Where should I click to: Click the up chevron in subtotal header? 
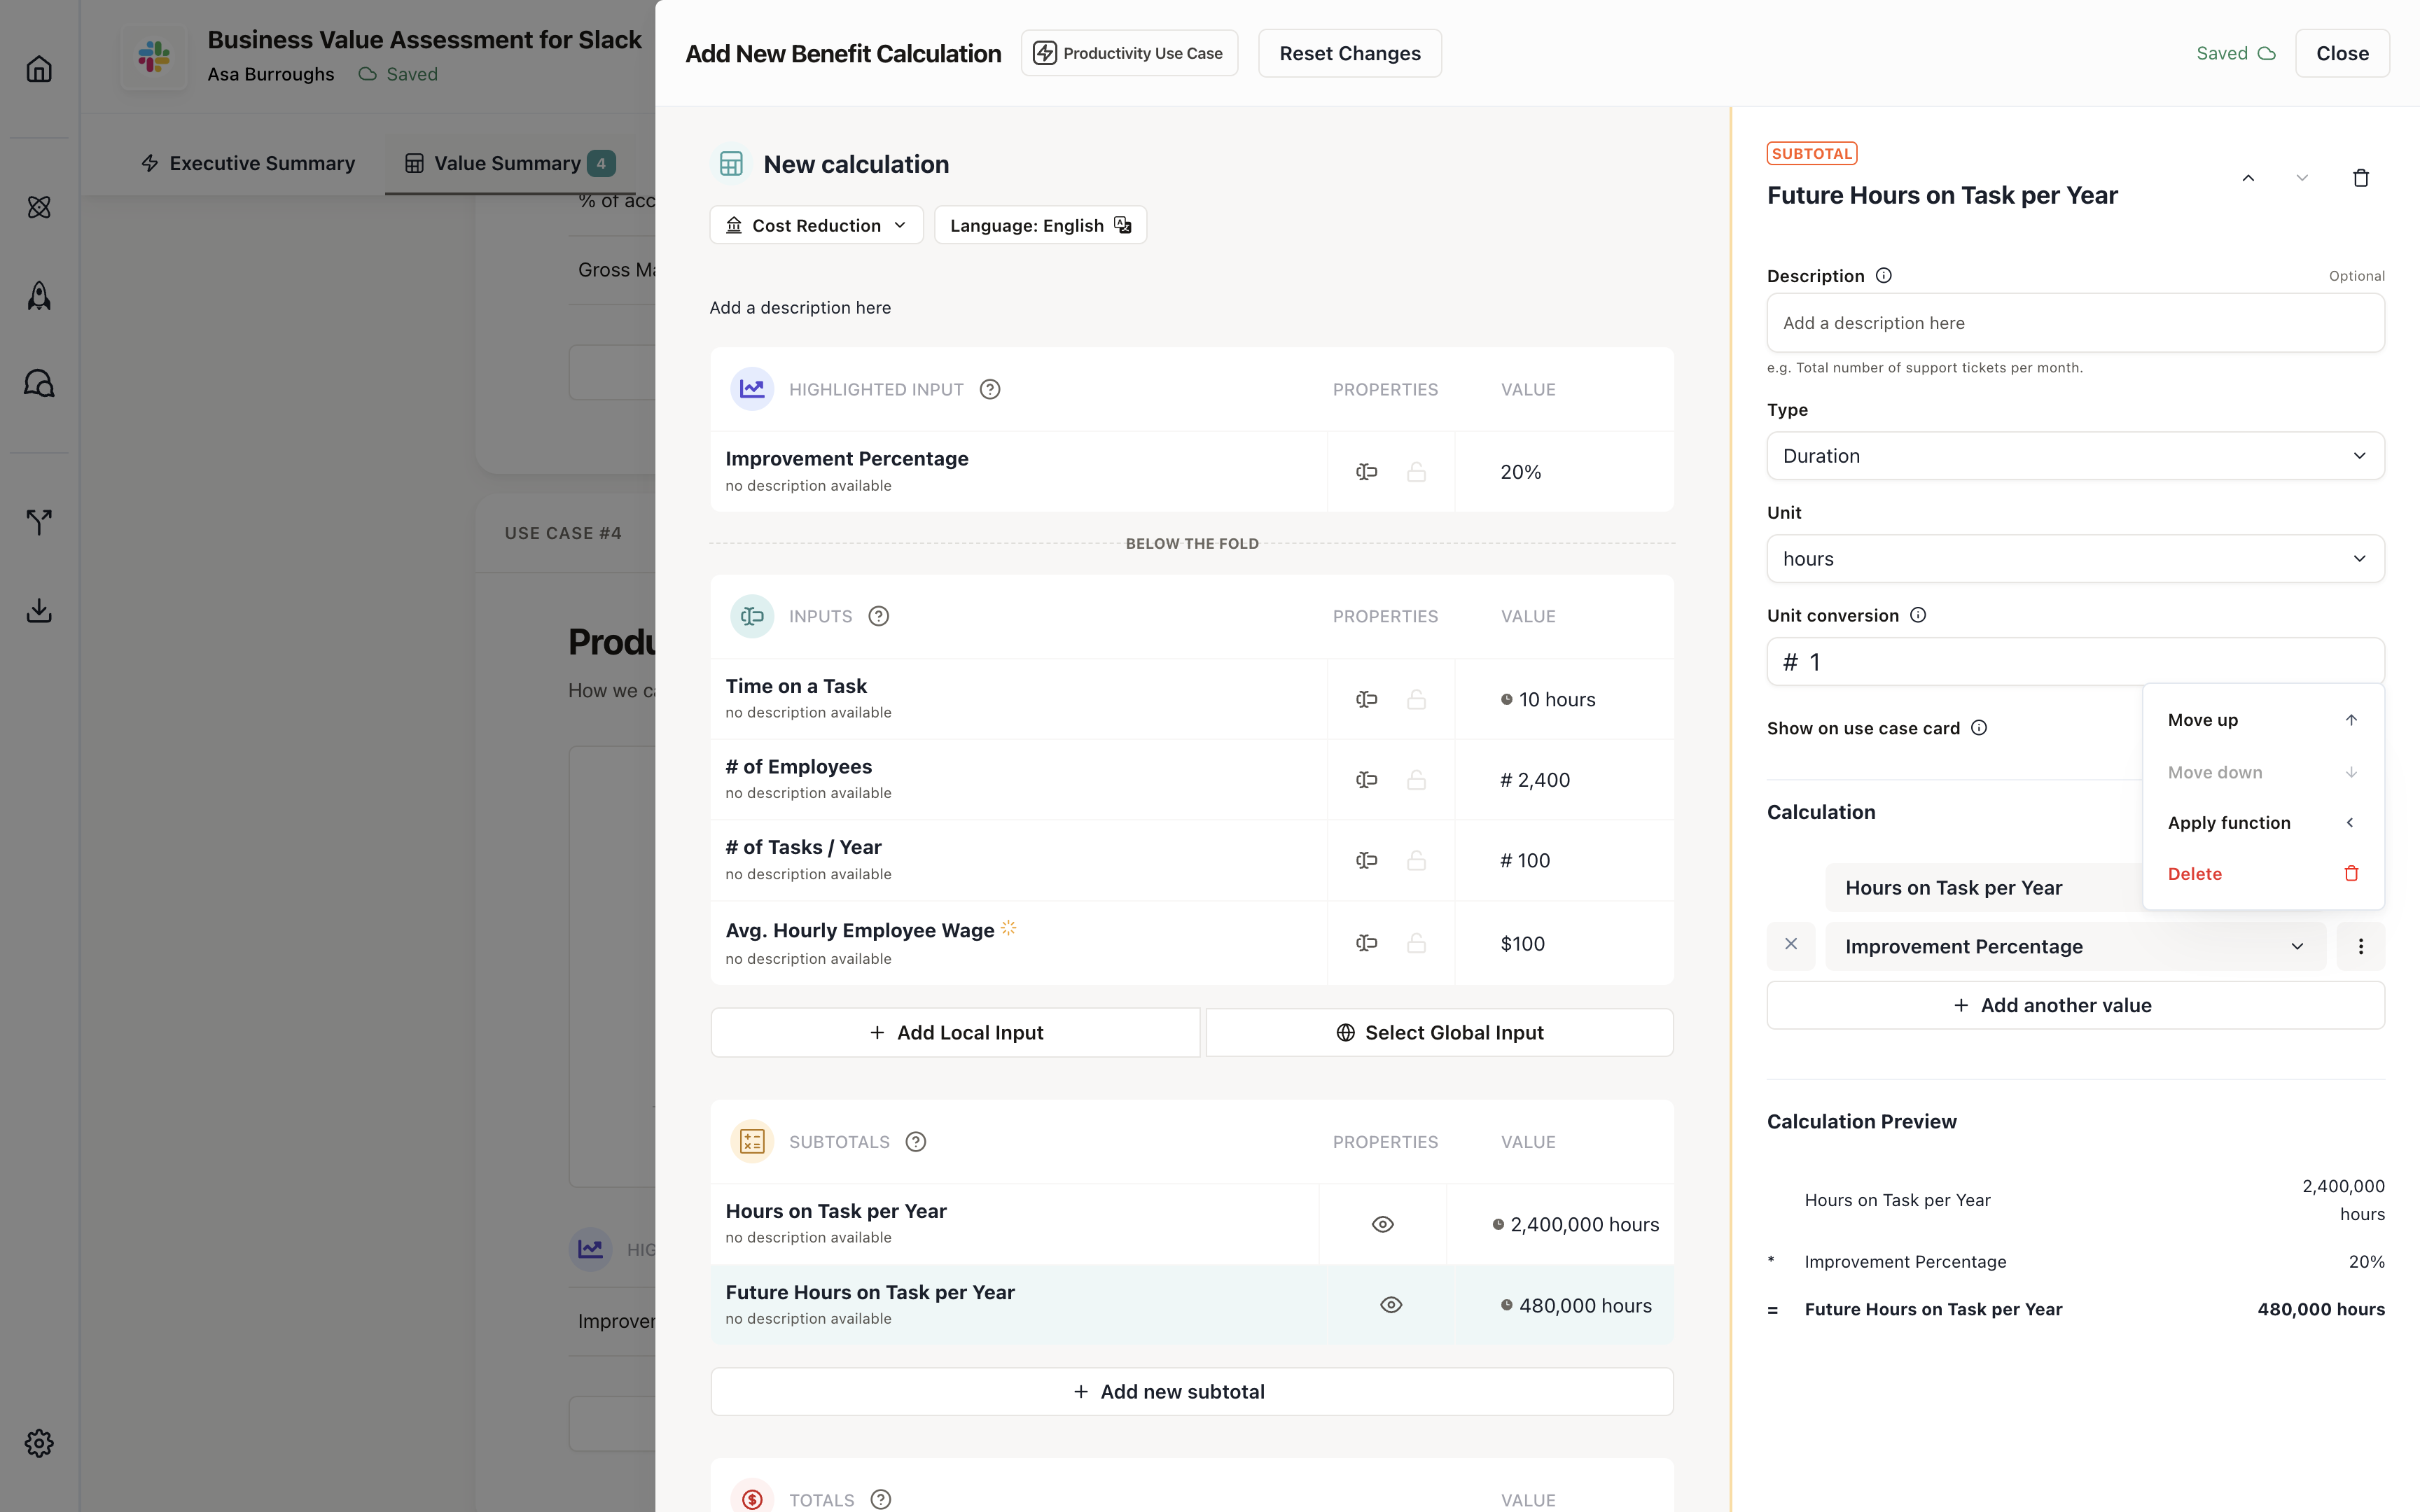[x=2248, y=178]
